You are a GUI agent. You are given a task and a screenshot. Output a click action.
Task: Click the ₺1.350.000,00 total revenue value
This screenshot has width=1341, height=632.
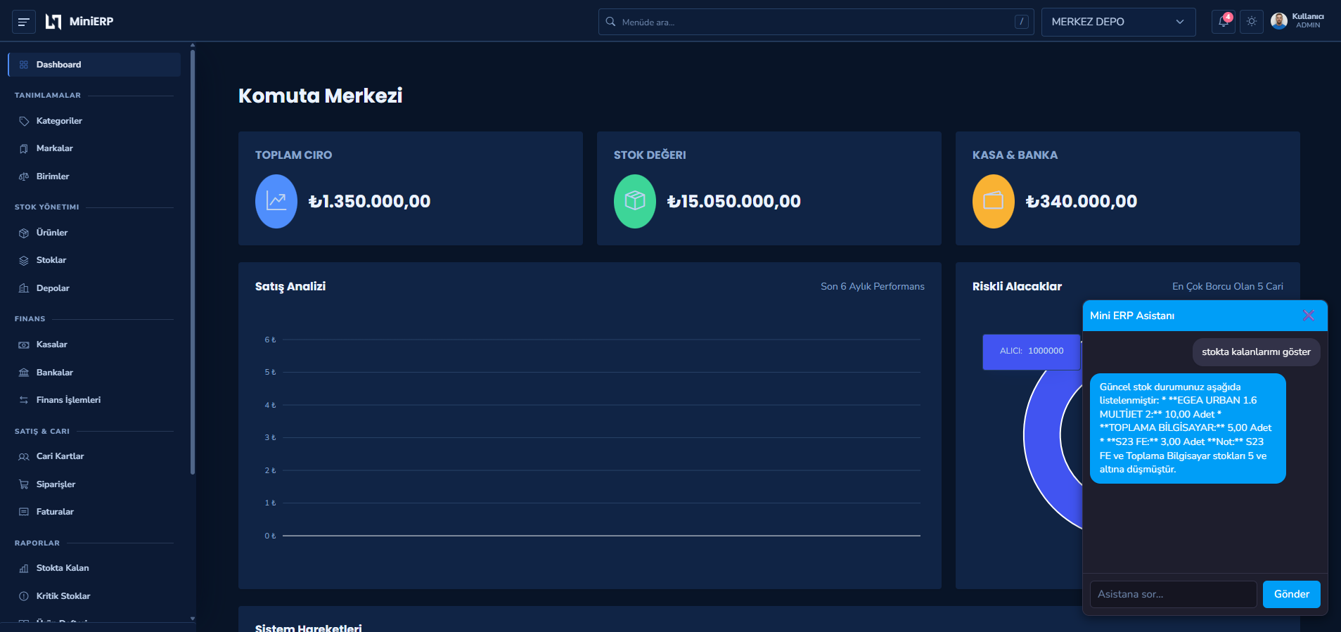[x=369, y=202]
